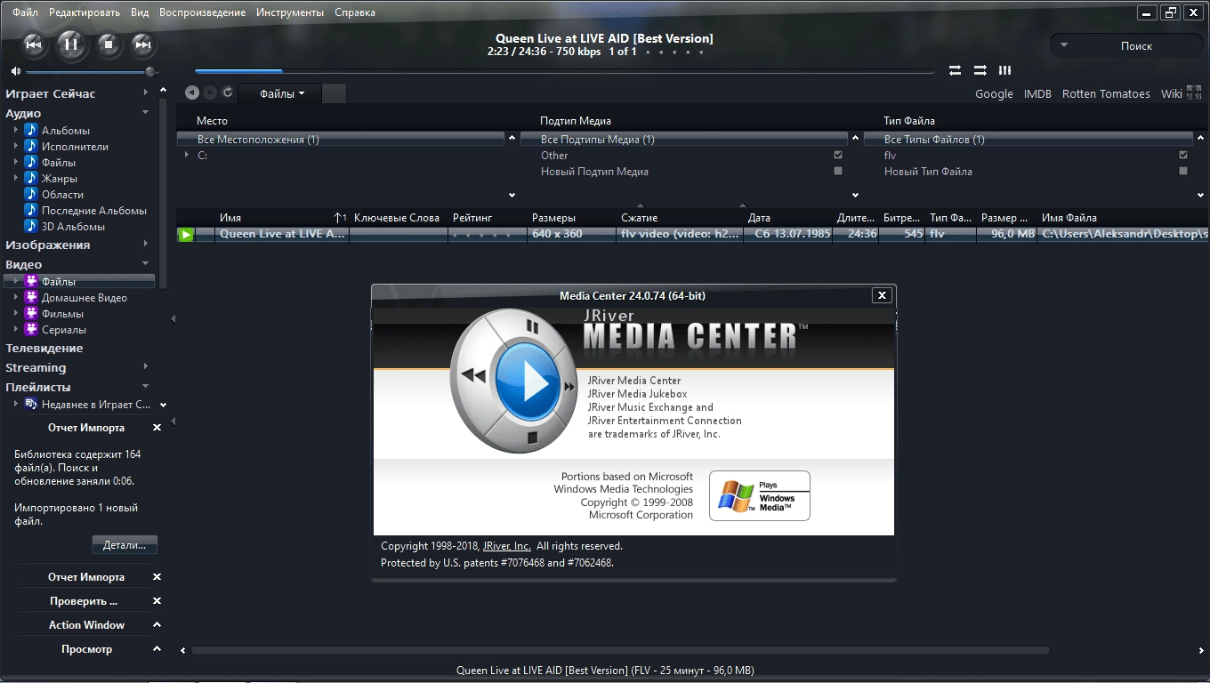Screen dimensions: 1210x683
Task: Open the Вид menu
Action: click(140, 12)
